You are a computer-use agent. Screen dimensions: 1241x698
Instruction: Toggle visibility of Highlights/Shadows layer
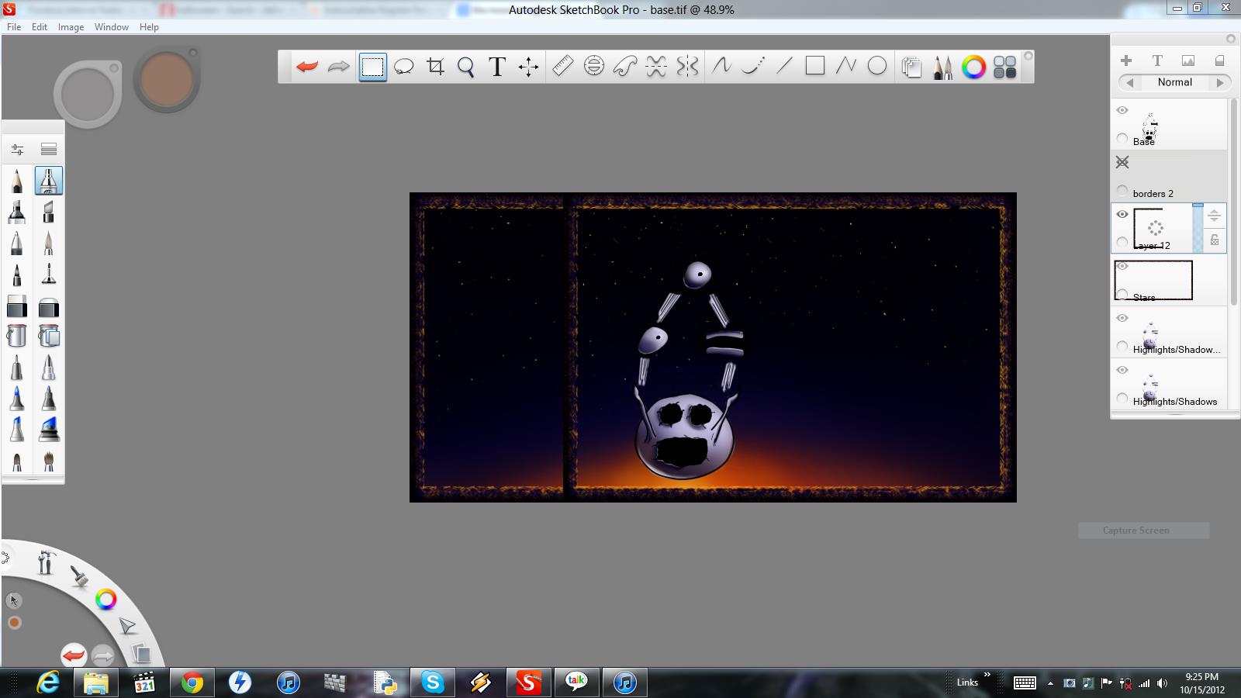point(1122,370)
